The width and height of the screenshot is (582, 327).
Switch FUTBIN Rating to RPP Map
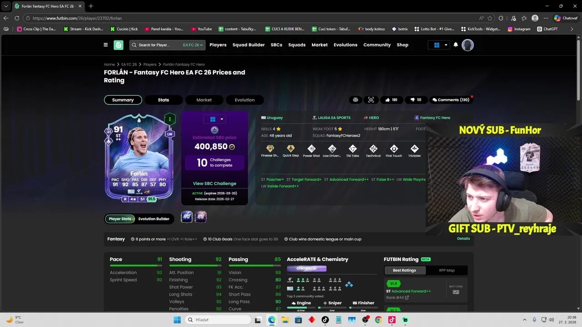(x=447, y=270)
